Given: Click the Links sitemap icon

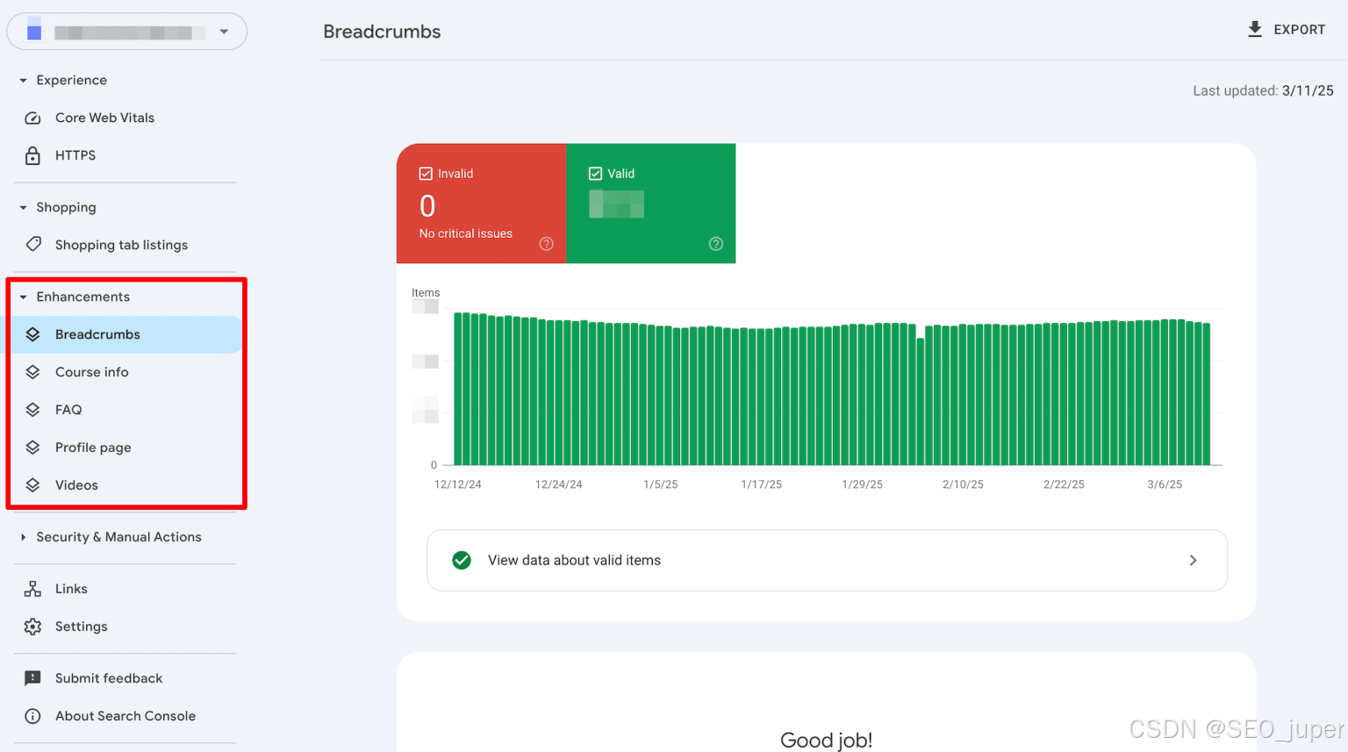Looking at the screenshot, I should point(32,589).
